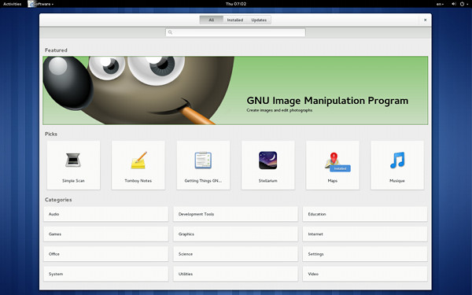The height and width of the screenshot is (295, 472).
Task: Click the 'Musique' label
Action: (x=397, y=181)
